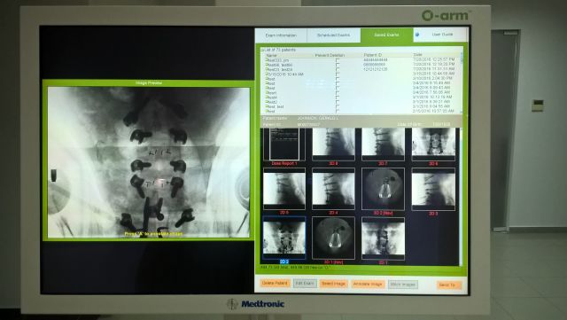Click folder icon for test56, test56

tap(267, 65)
